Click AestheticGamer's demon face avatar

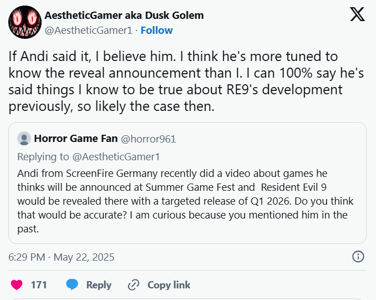(x=25, y=22)
